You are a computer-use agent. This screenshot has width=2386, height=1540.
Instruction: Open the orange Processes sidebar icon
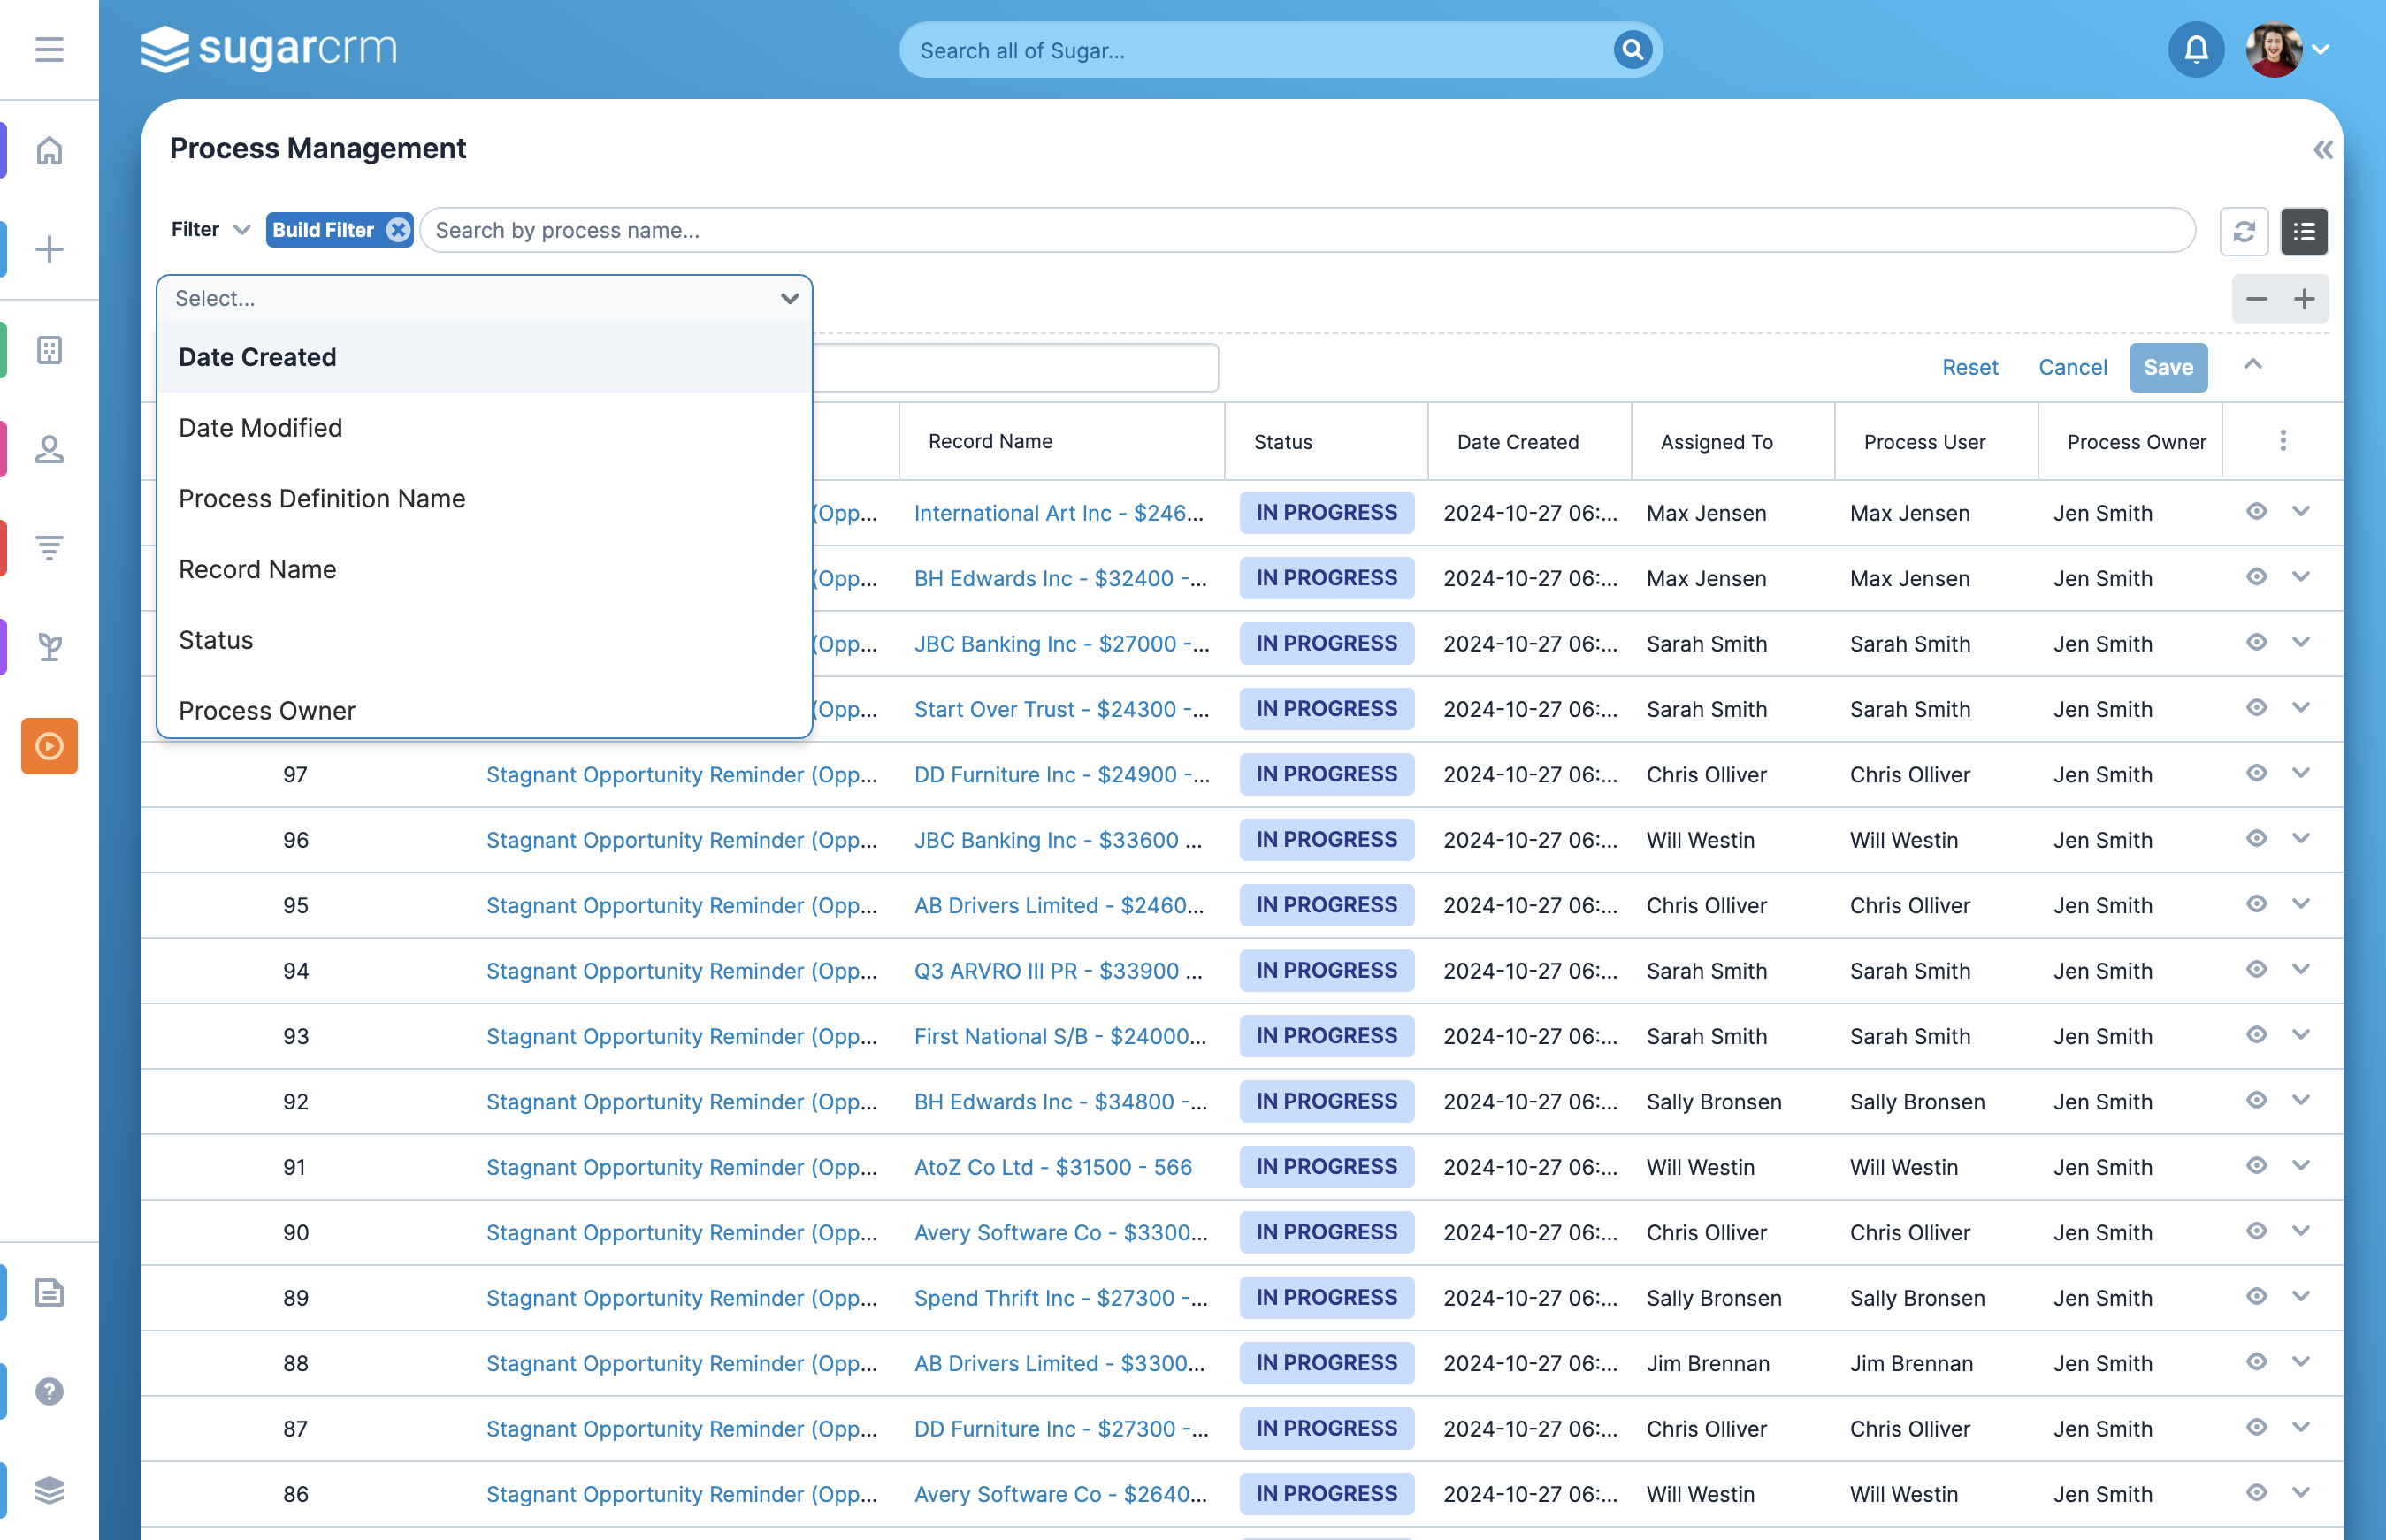49,746
